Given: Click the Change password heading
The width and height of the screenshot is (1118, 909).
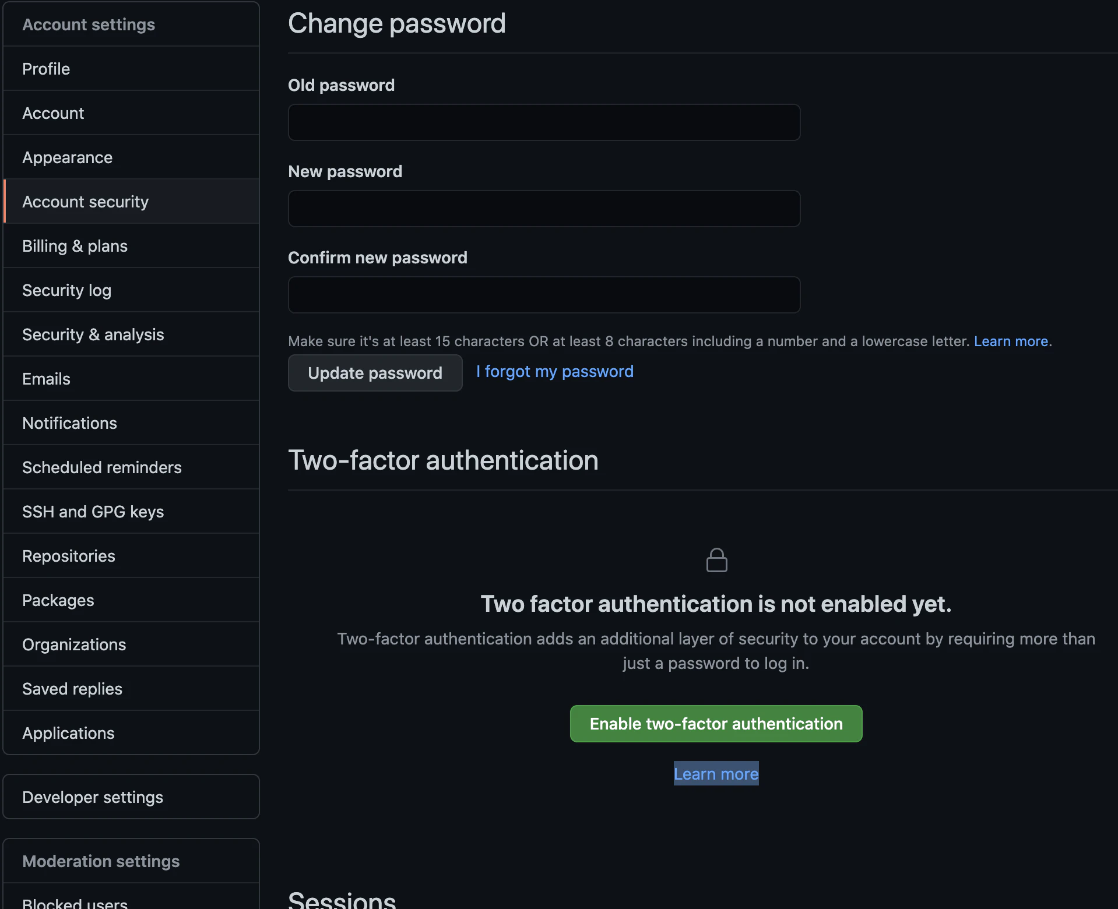Looking at the screenshot, I should coord(396,23).
